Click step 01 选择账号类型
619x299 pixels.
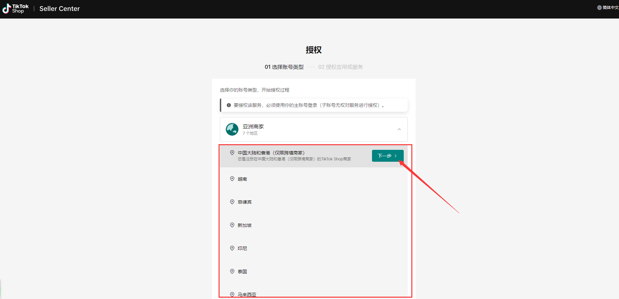point(284,67)
